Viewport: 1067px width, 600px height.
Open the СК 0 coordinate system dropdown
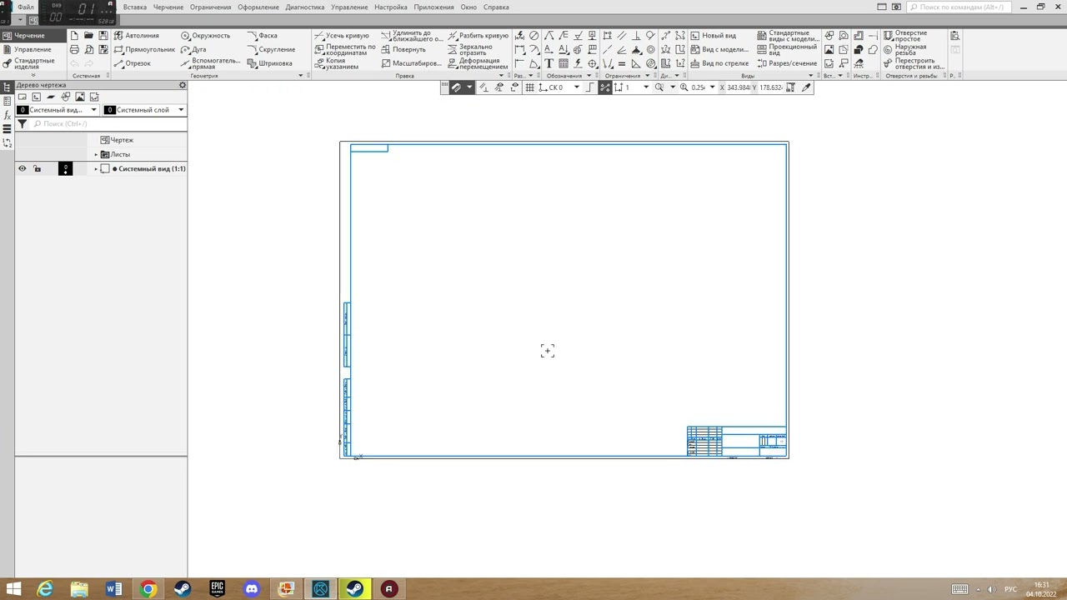pos(576,87)
